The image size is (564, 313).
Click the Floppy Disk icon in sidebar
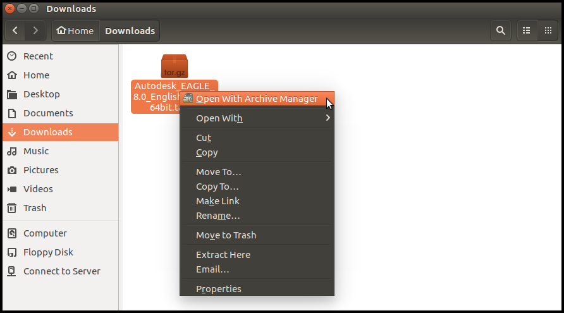tap(12, 252)
